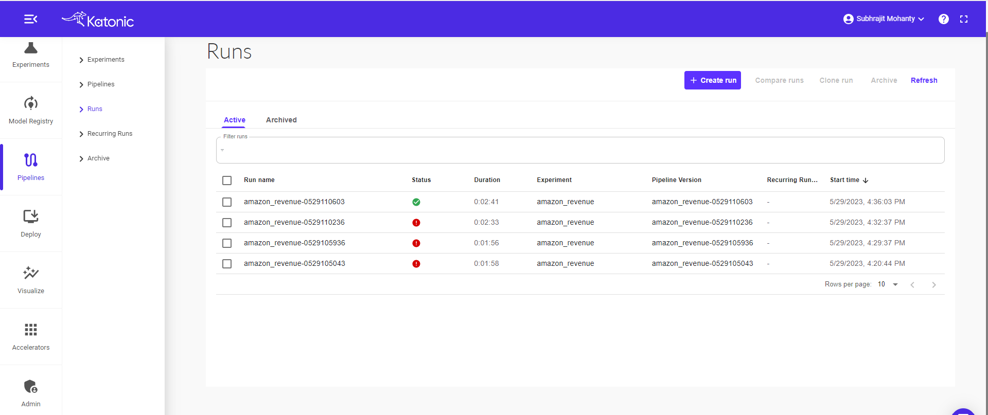This screenshot has width=988, height=415.
Task: Open run amazon_revenue-0529110236 link
Action: click(294, 222)
